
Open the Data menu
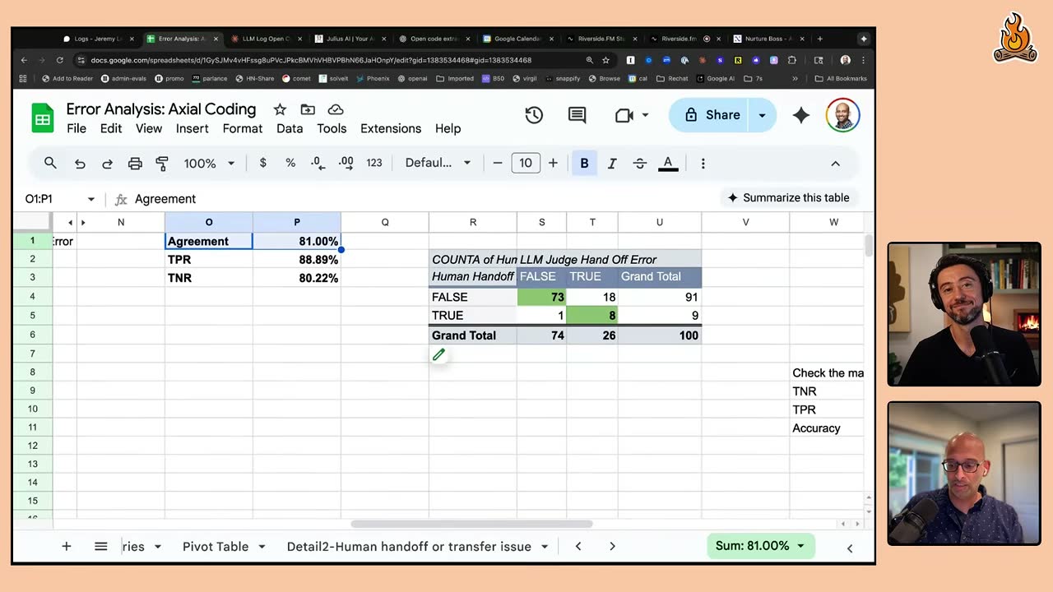[290, 128]
